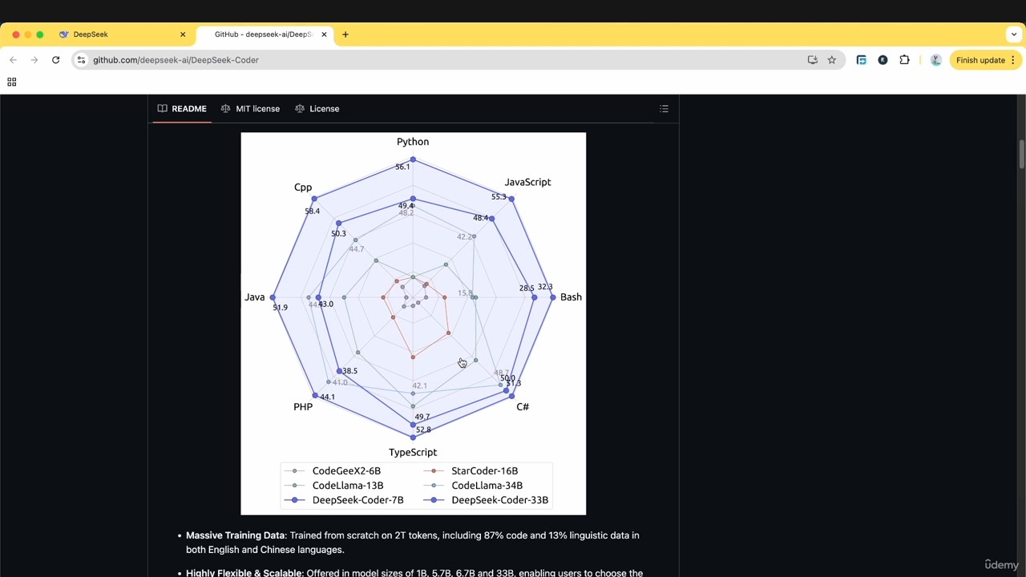The width and height of the screenshot is (1026, 577).
Task: View site information next to the URL
Action: (x=81, y=60)
